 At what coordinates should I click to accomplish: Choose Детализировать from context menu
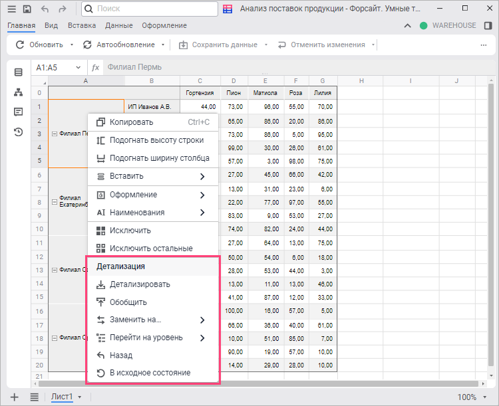(x=140, y=284)
